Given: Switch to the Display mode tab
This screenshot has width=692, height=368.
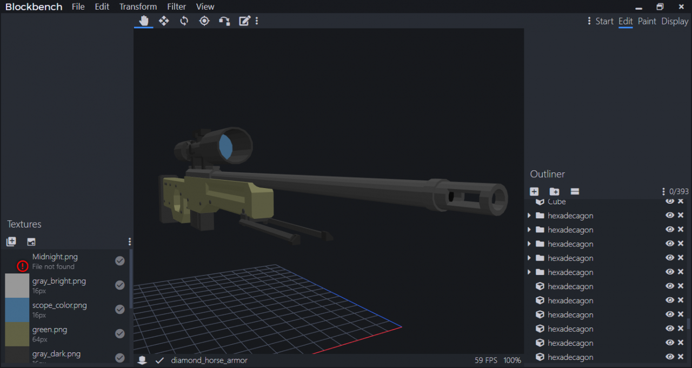Looking at the screenshot, I should pos(675,21).
